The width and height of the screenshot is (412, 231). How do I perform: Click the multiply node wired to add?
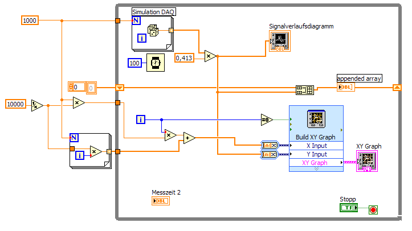pos(170,135)
